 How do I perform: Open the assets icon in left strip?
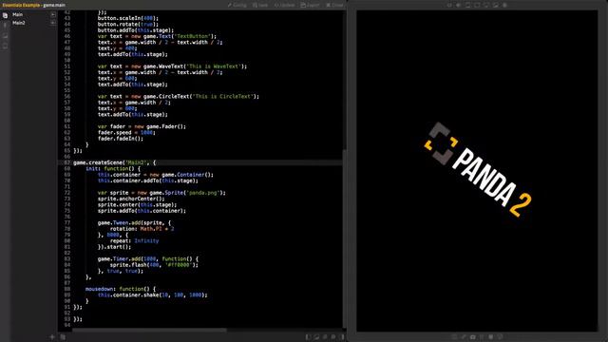coord(5,36)
